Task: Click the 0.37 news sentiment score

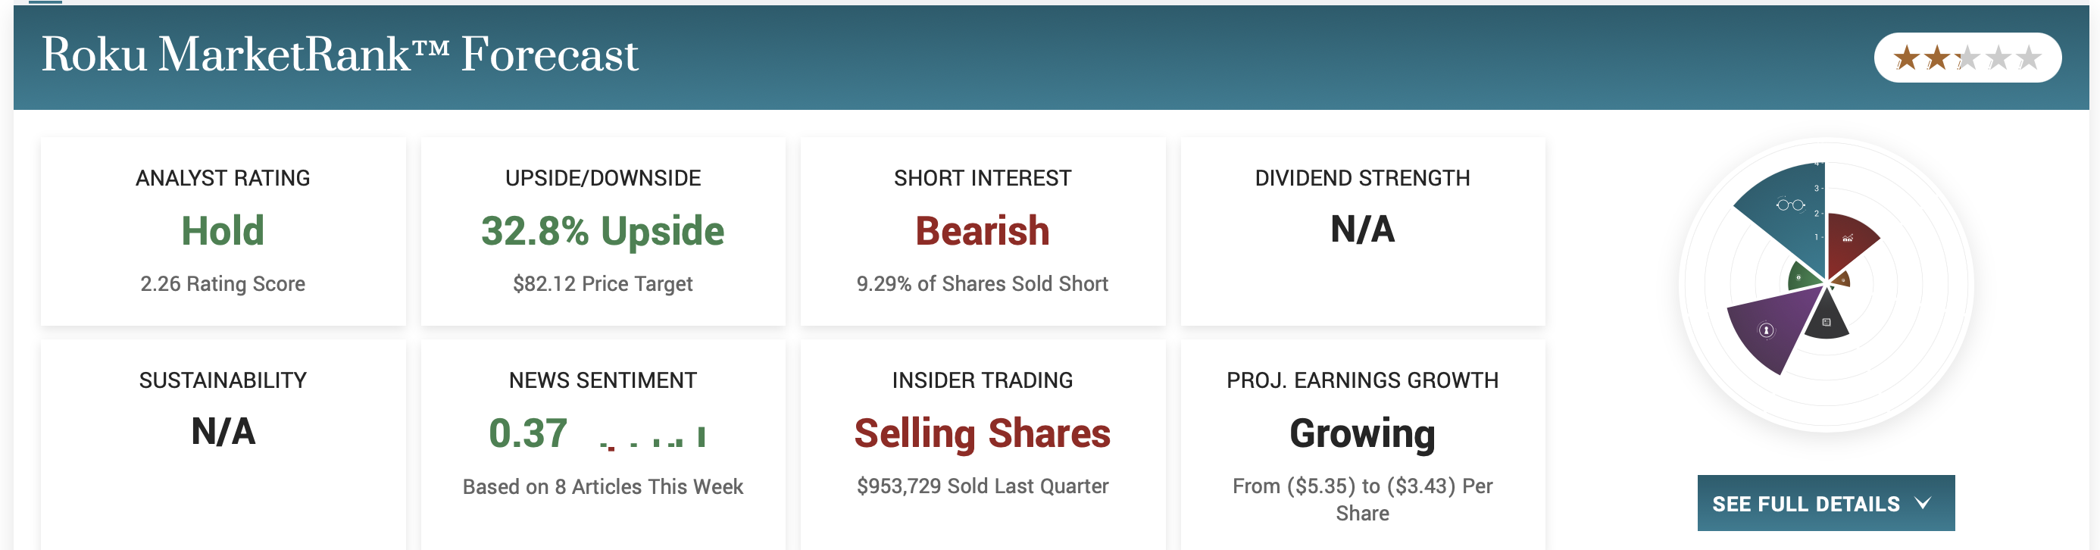Action: (527, 433)
